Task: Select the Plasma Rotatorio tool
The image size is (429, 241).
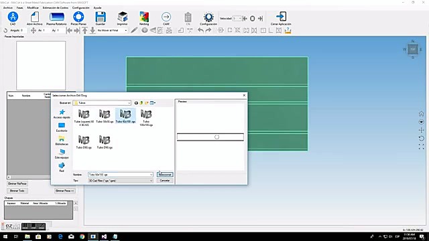Action: click(56, 17)
